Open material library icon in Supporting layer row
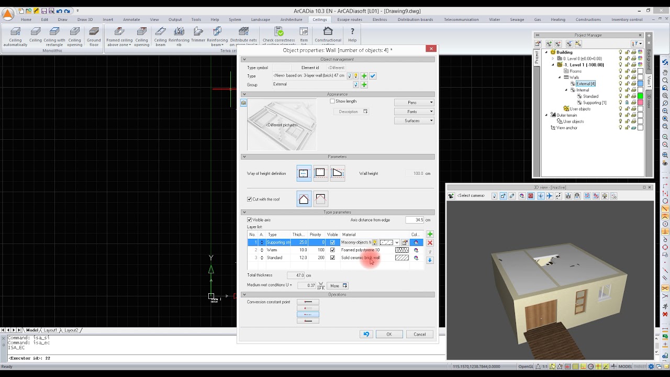670x377 pixels. coord(405,242)
